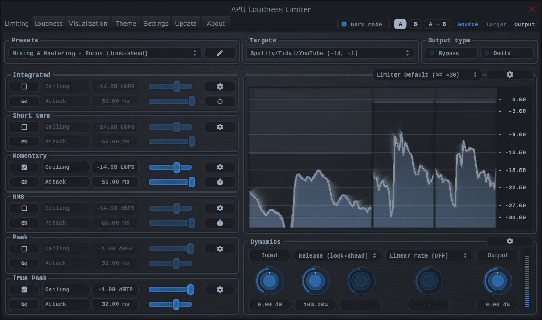Click the A → B copy button
The height and width of the screenshot is (320, 542).
pos(437,24)
